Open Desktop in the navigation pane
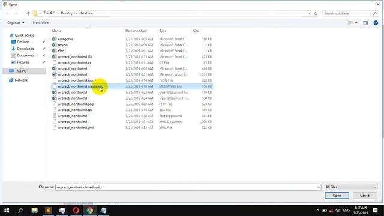 click(23, 42)
